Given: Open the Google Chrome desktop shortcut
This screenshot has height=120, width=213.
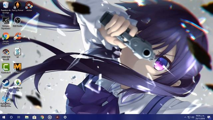Looking at the screenshot, I should (6, 39).
